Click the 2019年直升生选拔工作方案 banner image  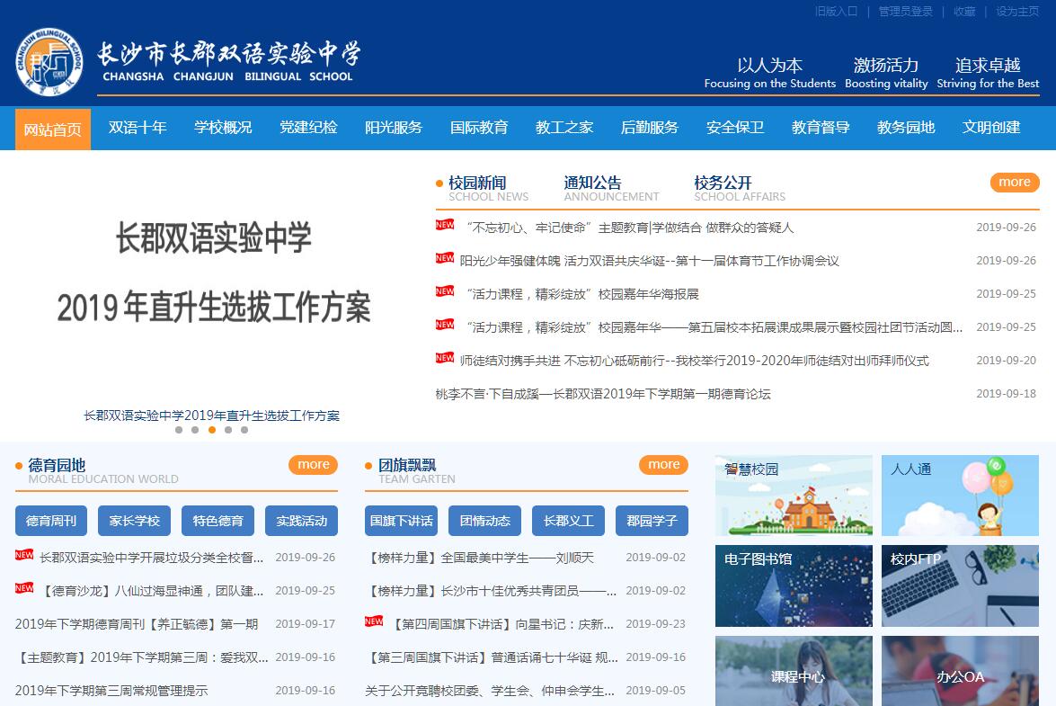point(213,274)
